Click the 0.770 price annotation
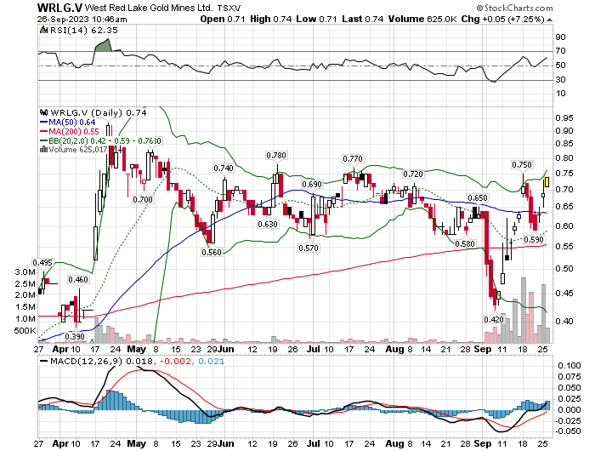The image size is (595, 451). (353, 159)
